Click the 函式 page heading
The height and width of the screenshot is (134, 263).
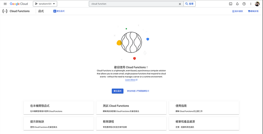pyautogui.click(x=41, y=11)
